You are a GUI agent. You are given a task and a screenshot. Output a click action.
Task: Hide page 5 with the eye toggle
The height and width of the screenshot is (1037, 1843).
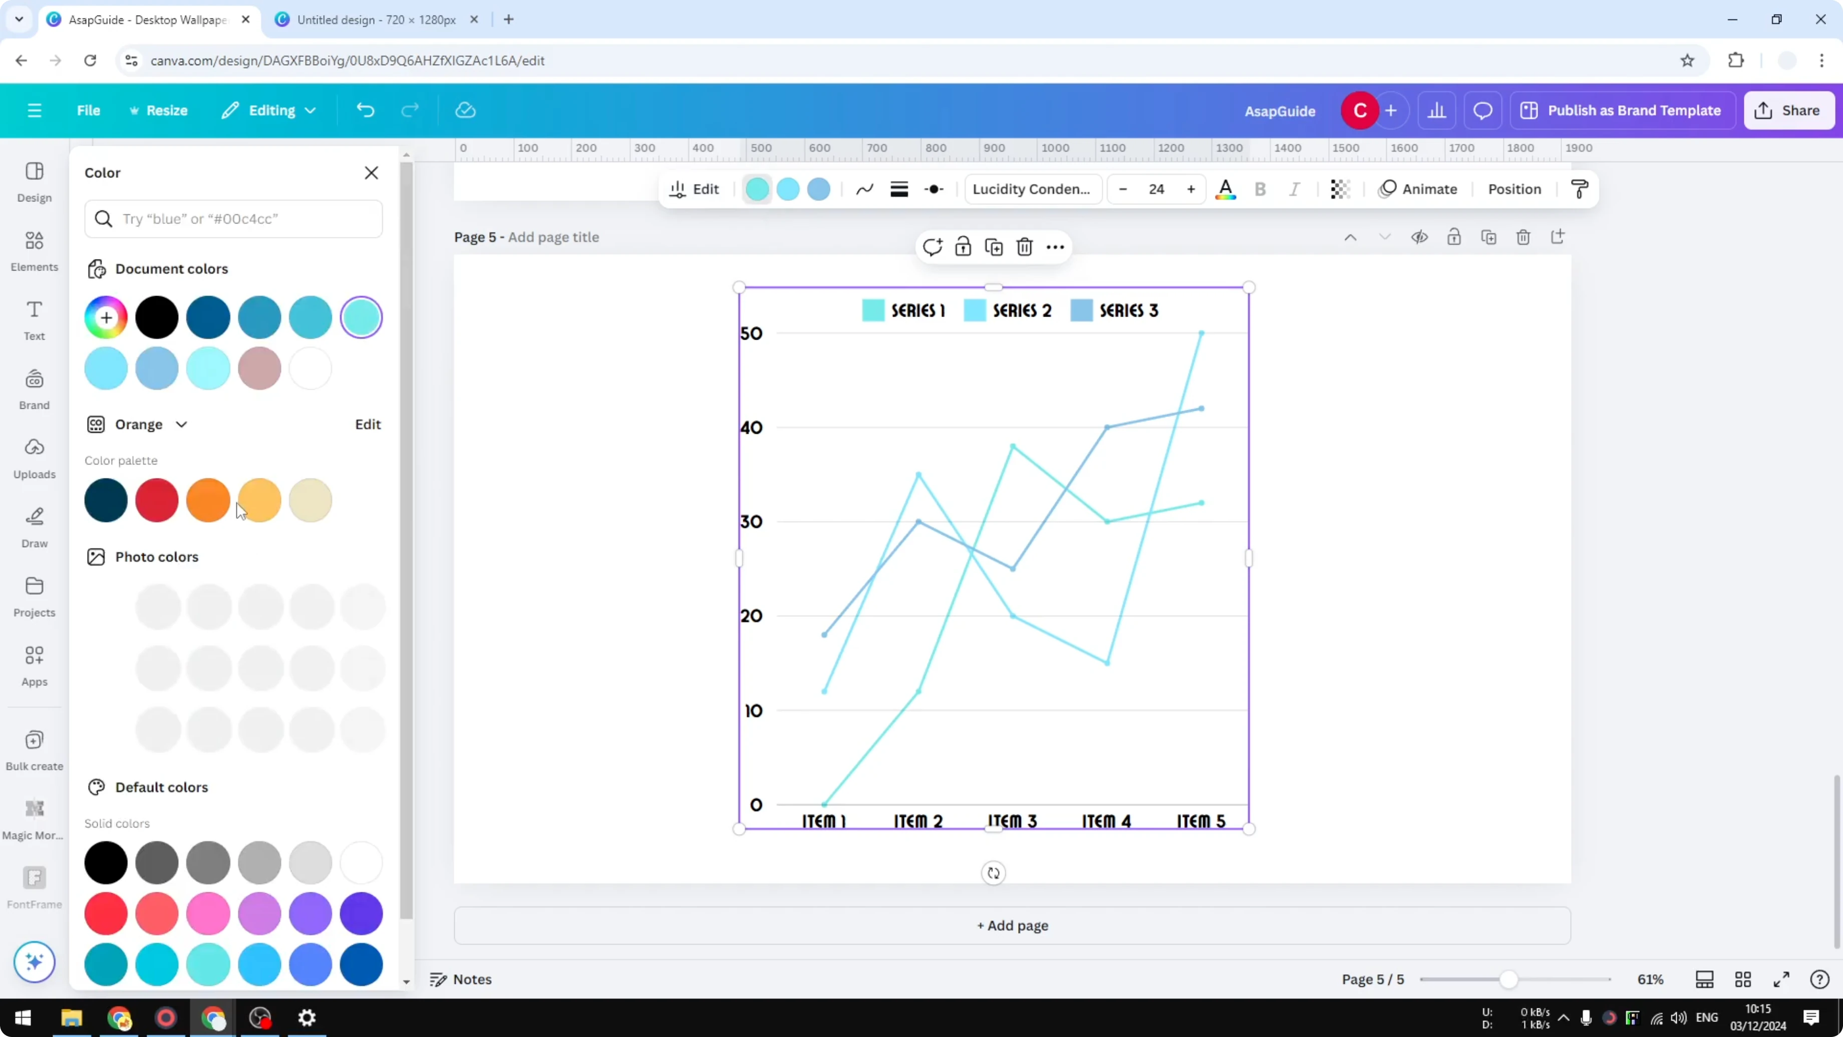[x=1419, y=237]
